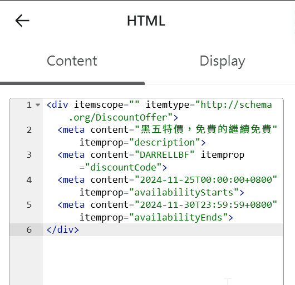The height and width of the screenshot is (285, 295).
Task: Click the "availabilityStarts" itemprop value
Action: (184, 192)
